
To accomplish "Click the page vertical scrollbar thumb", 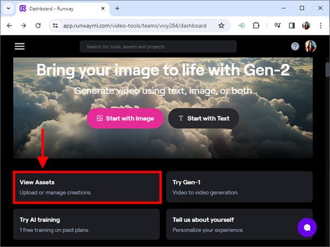I will pos(327,70).
